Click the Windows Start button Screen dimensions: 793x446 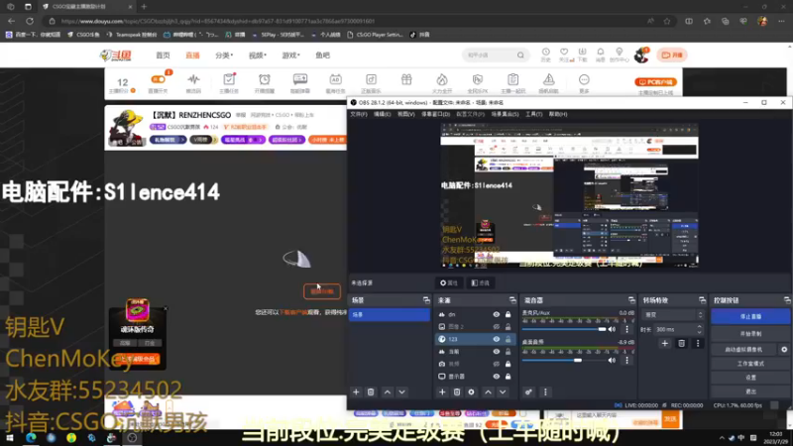[x=9, y=437]
